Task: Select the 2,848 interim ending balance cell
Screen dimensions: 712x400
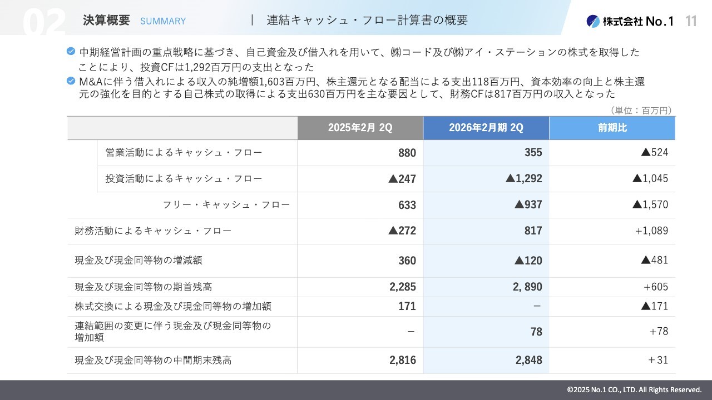Action: pos(528,361)
